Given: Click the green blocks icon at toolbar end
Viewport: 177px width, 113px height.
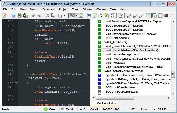Looking at the screenshot, I should click(172, 15).
